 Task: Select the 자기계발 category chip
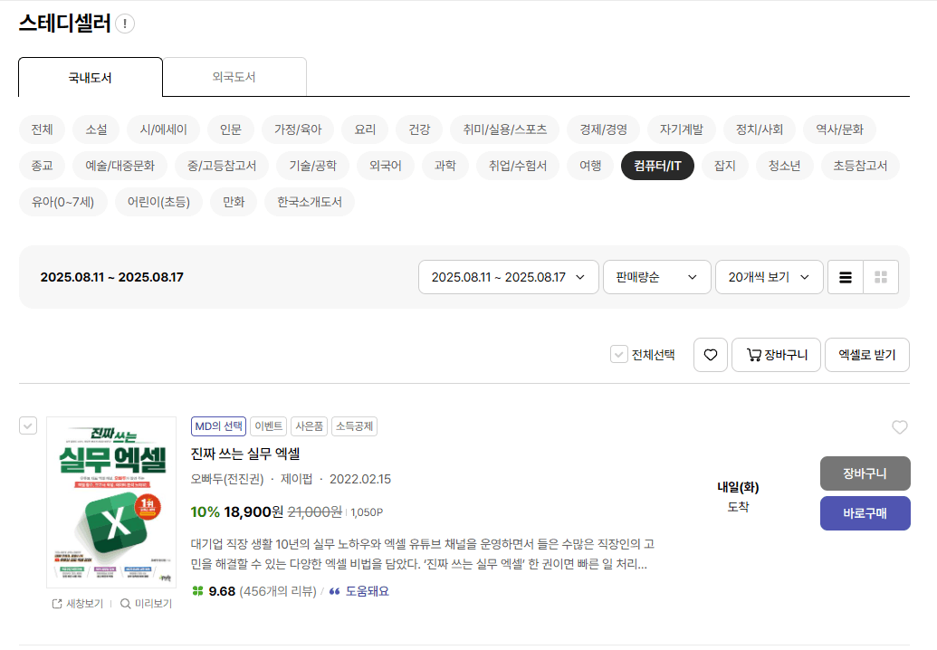[x=681, y=129]
